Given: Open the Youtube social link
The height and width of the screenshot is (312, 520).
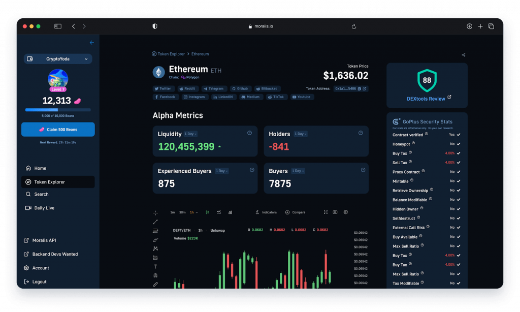Looking at the screenshot, I should (302, 97).
